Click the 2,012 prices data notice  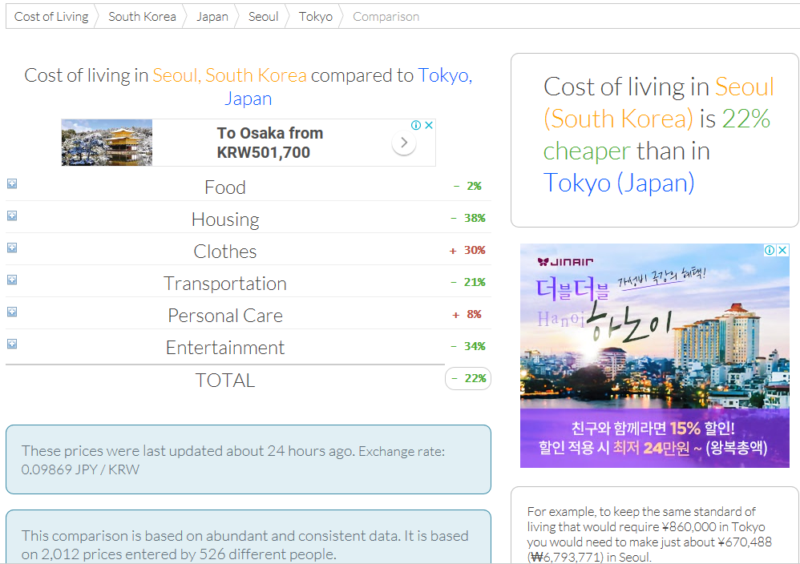click(x=245, y=545)
